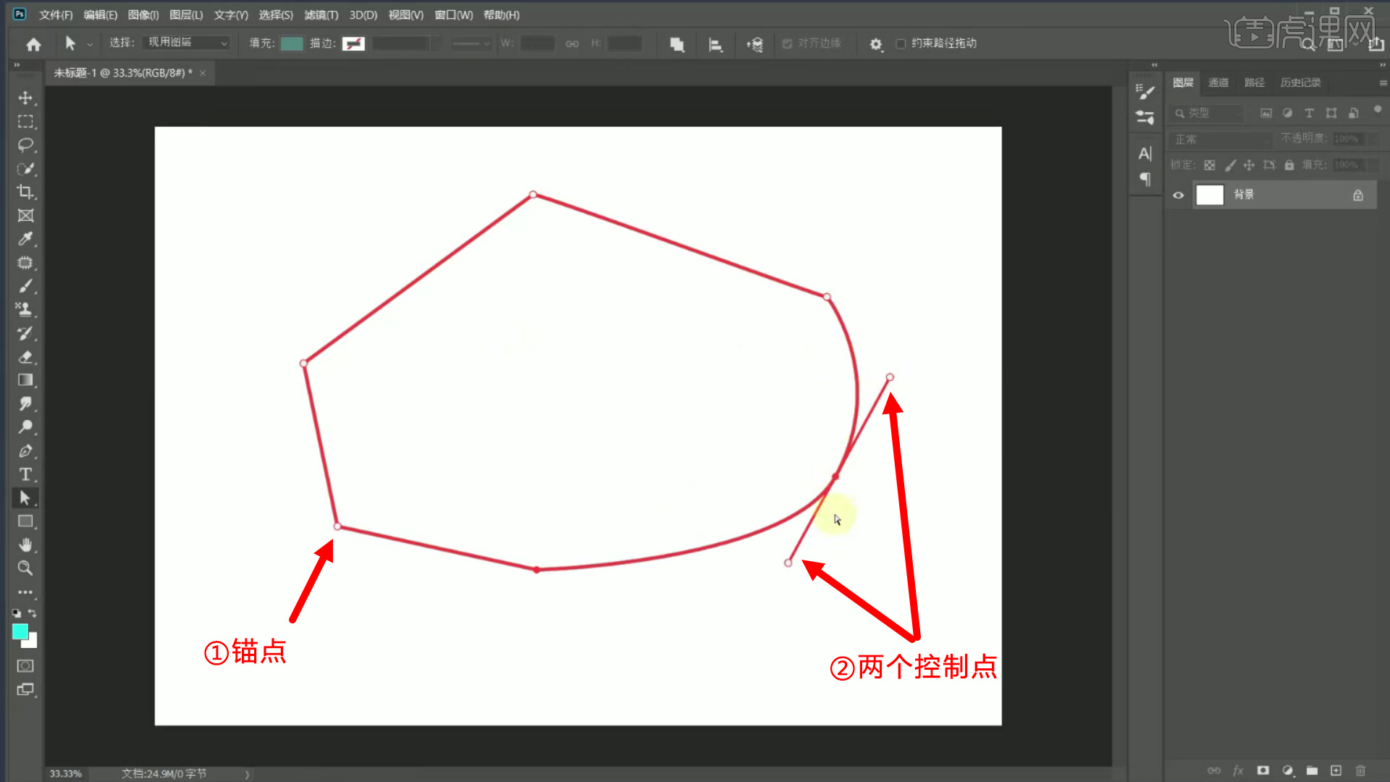1390x782 pixels.
Task: Open the path arrangement options
Action: click(x=754, y=44)
